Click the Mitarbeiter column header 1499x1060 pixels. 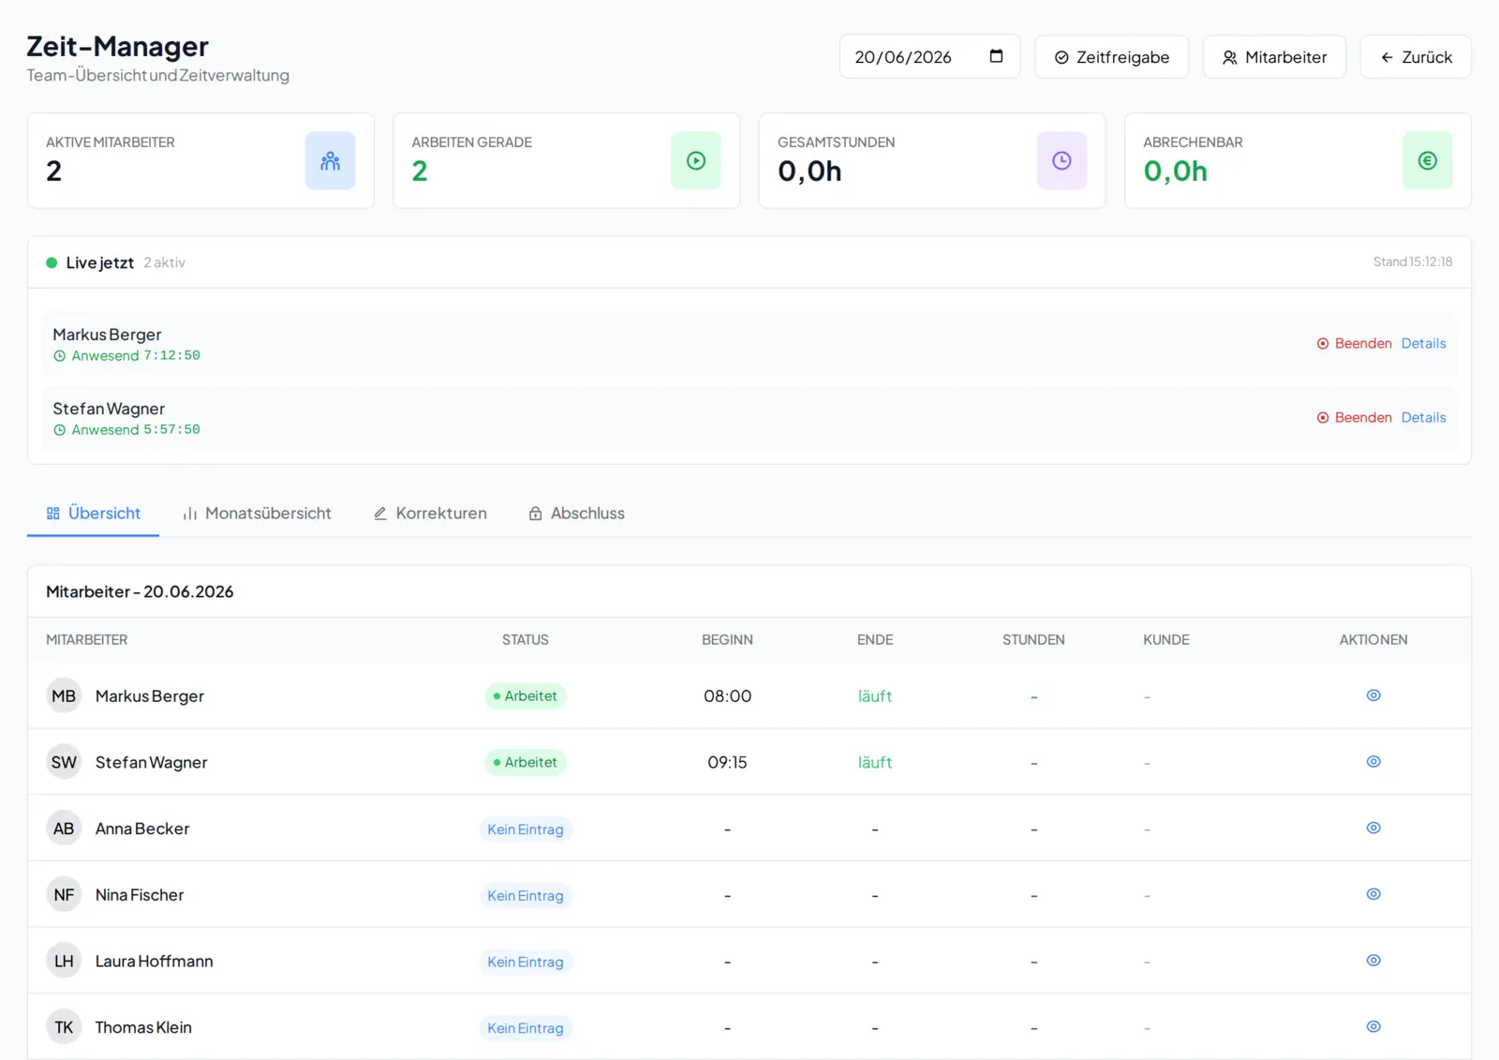tap(87, 639)
